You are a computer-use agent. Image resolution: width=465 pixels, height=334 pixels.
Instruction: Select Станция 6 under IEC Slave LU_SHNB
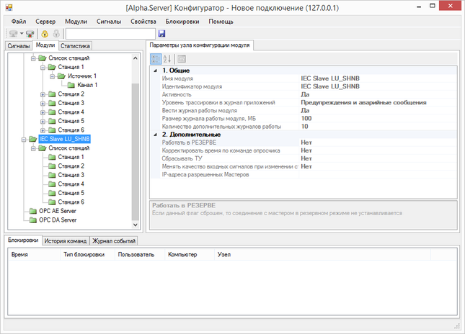(71, 202)
